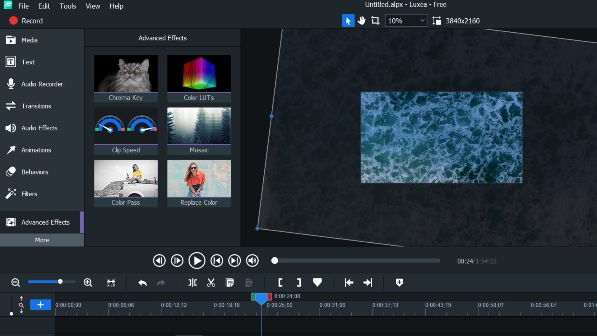
Task: Select the crop tool in the preview toolbar
Action: tap(375, 20)
